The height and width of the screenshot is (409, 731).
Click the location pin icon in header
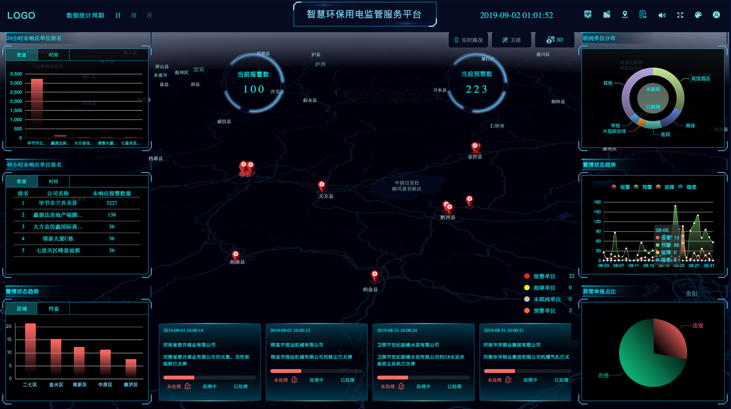tap(625, 14)
